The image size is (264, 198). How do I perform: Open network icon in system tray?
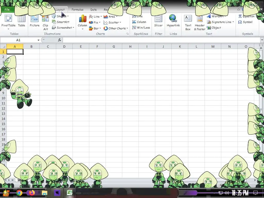[221, 193]
